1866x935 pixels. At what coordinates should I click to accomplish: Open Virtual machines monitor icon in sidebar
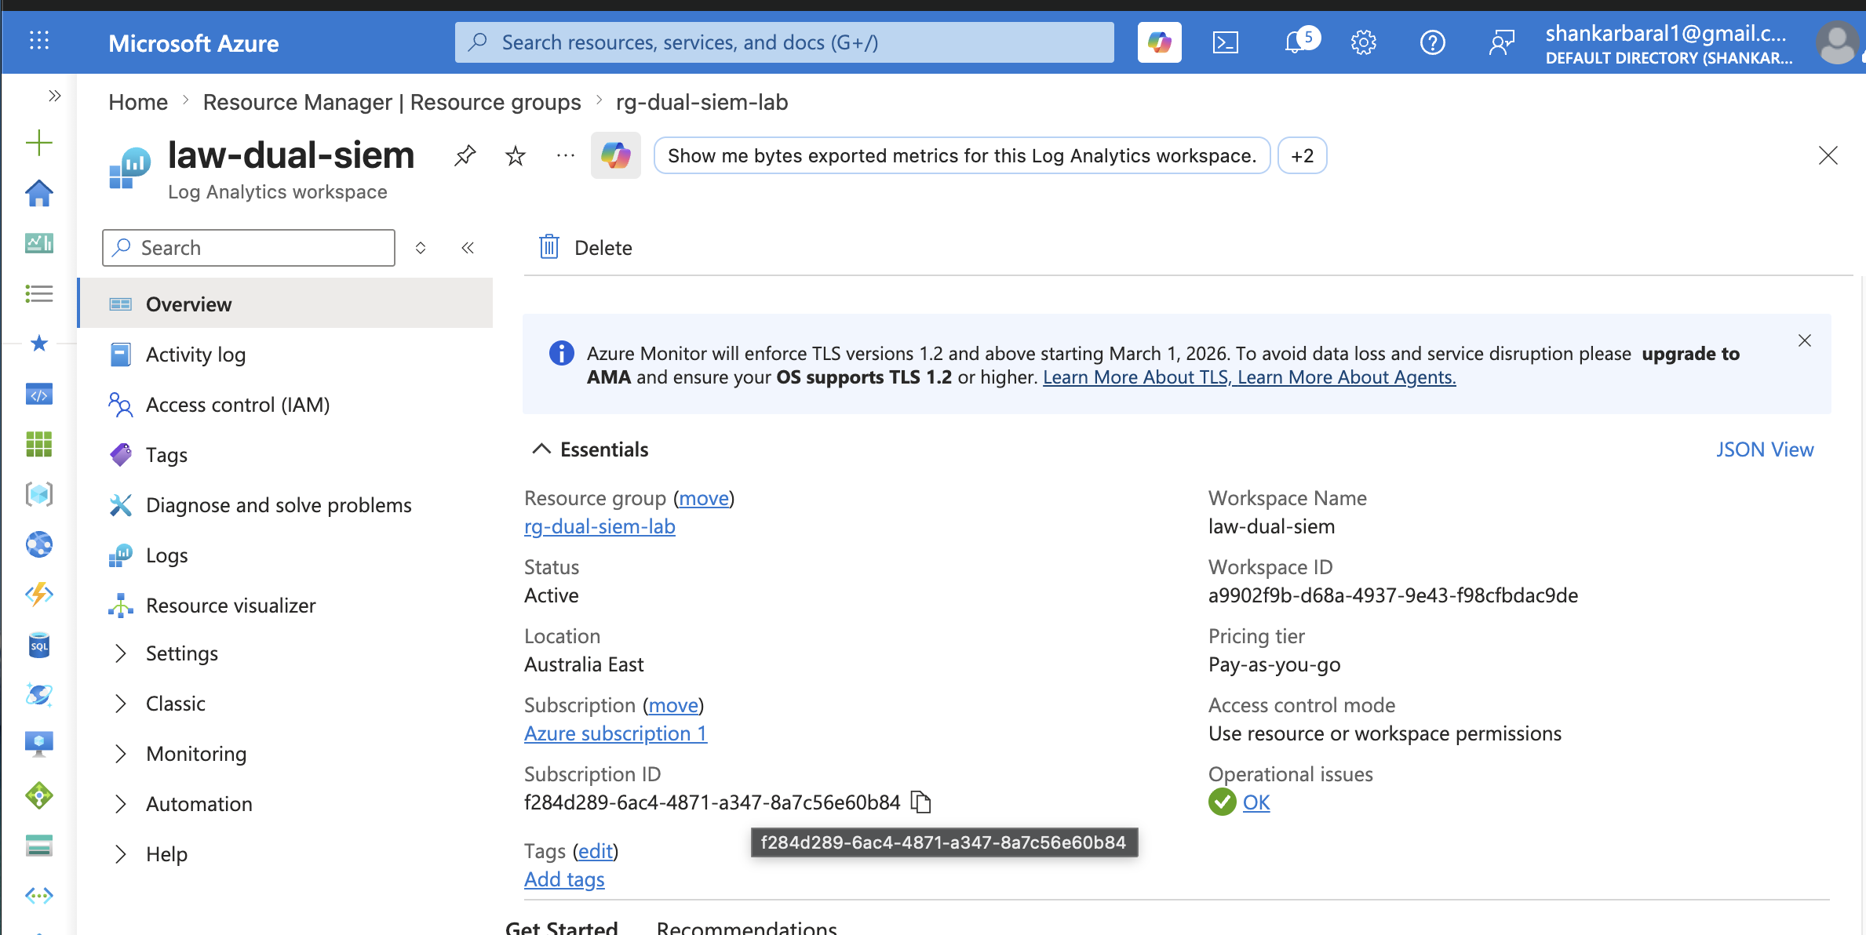39,744
